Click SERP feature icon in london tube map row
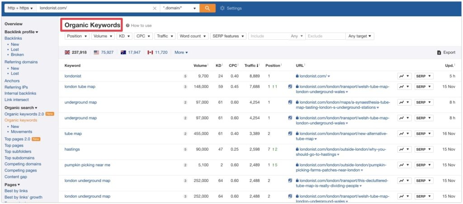The image size is (463, 204). [x=290, y=87]
